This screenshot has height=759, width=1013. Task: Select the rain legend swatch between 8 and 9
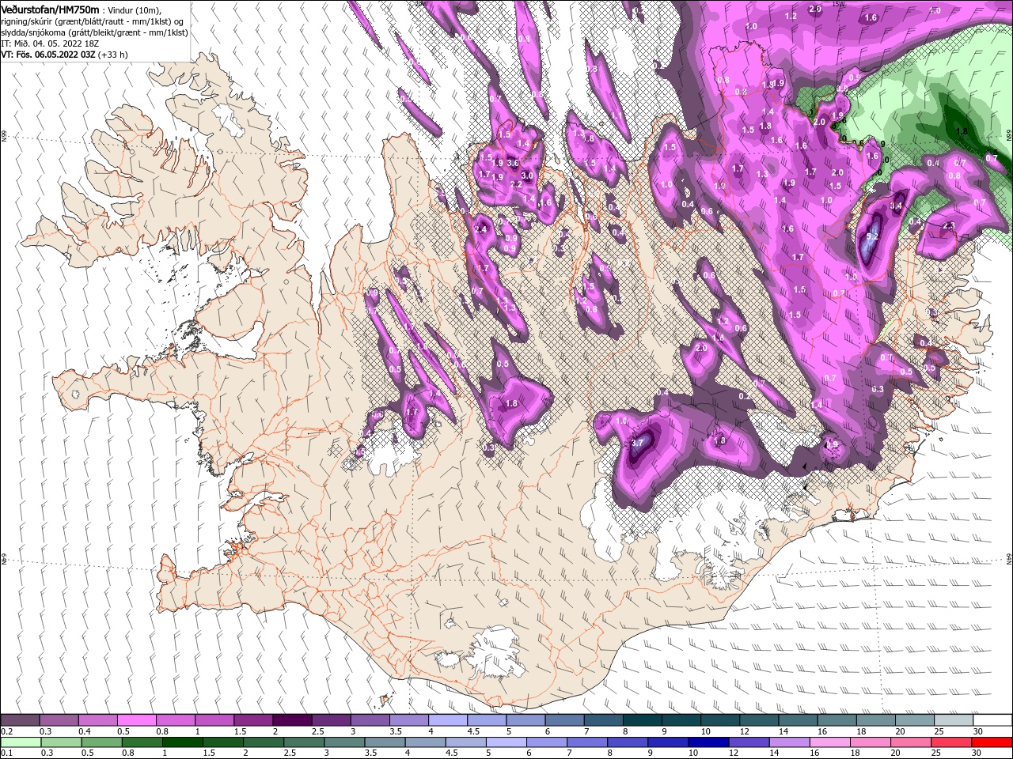(628, 742)
